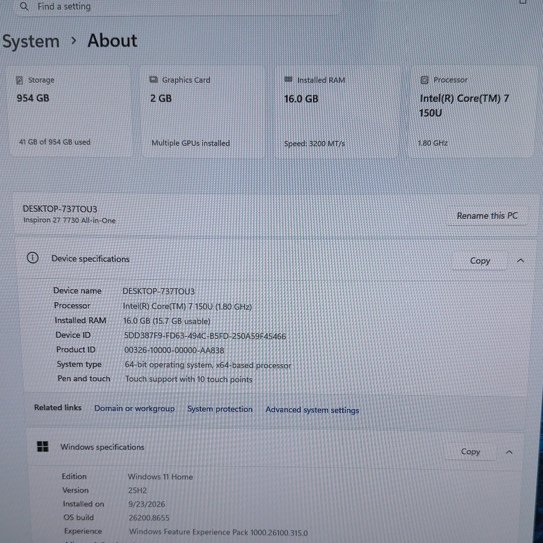Screen dimensions: 543x543
Task: Select 41 GB of 954 GB used text
Action: (x=55, y=142)
